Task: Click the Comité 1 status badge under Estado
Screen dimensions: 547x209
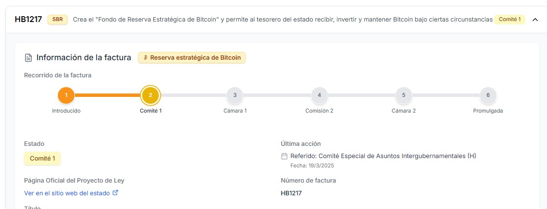Action: pyautogui.click(x=42, y=159)
